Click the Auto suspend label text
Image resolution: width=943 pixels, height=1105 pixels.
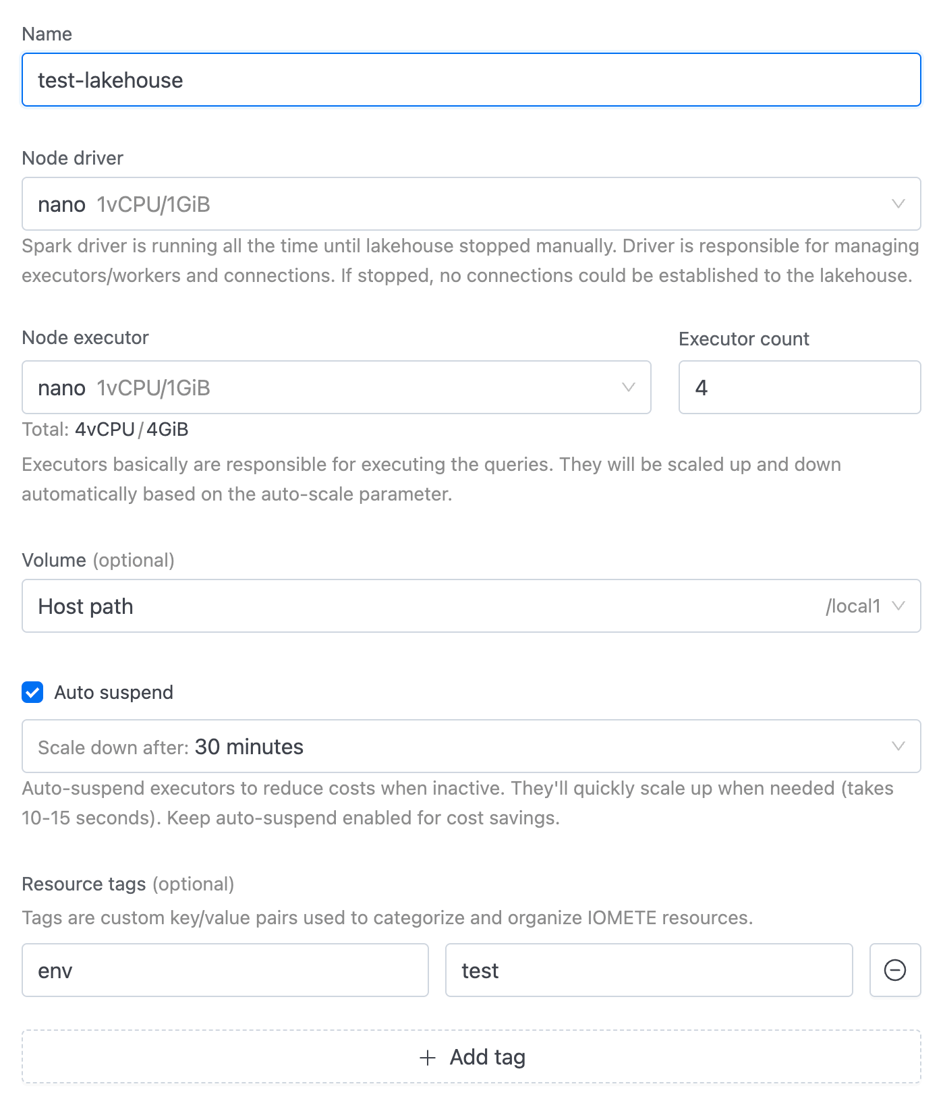pyautogui.click(x=114, y=692)
